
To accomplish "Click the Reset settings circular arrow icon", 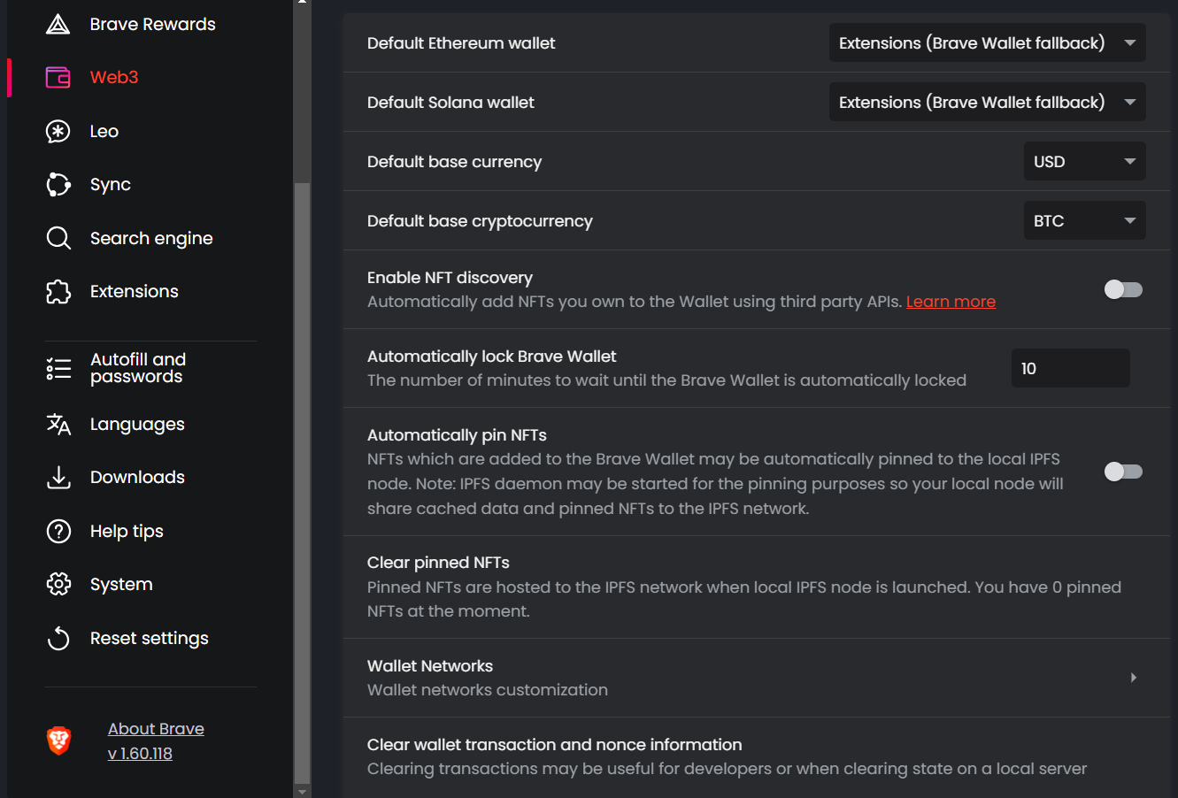I will tap(58, 639).
